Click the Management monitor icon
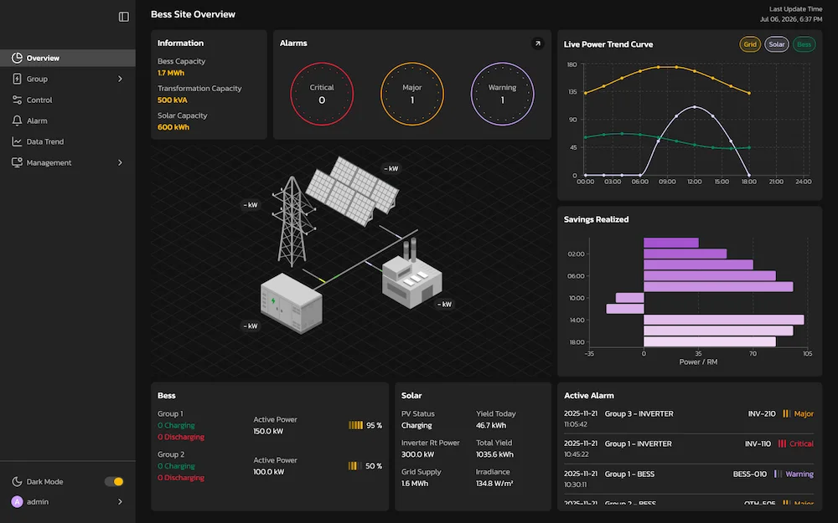Viewport: 838px width, 523px height. [17, 162]
